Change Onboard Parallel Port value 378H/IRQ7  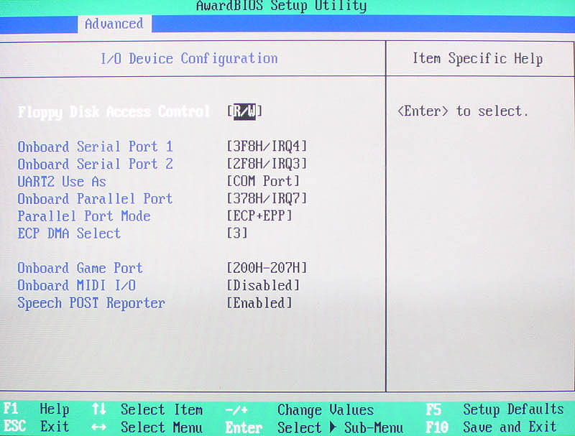pos(267,198)
